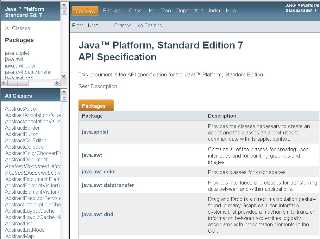The height and width of the screenshot is (239, 320).
Task: Click the 'Drag and Drop is a direct manipulation' description
Action: (x=262, y=215)
